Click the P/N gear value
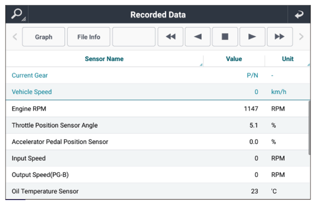The width and height of the screenshot is (316, 205). [x=252, y=75]
